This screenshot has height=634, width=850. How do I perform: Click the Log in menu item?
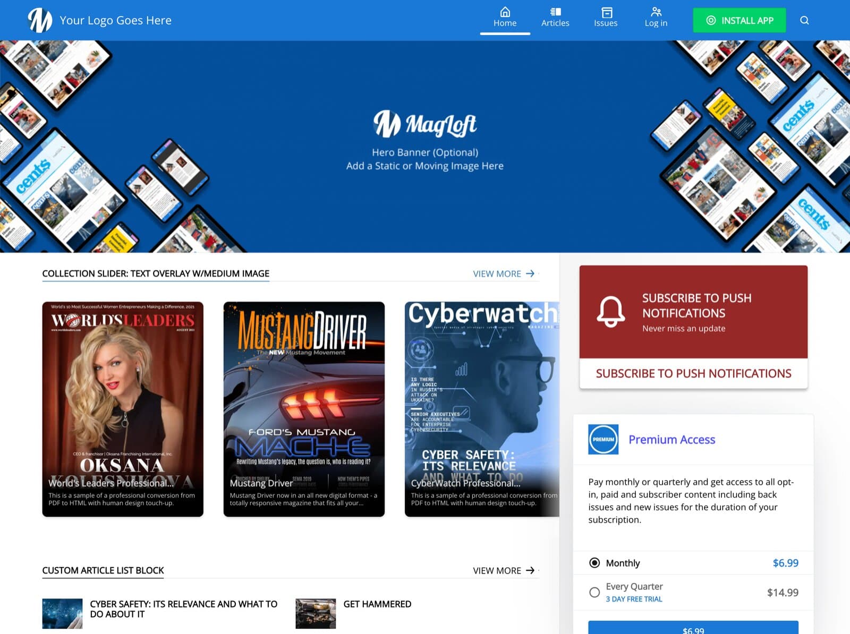click(656, 18)
